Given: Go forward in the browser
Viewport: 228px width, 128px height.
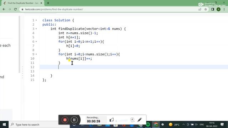Looking at the screenshot, I should [10, 9].
